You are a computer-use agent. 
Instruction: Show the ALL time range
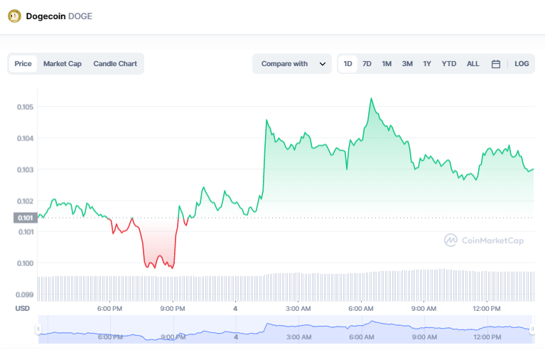473,63
